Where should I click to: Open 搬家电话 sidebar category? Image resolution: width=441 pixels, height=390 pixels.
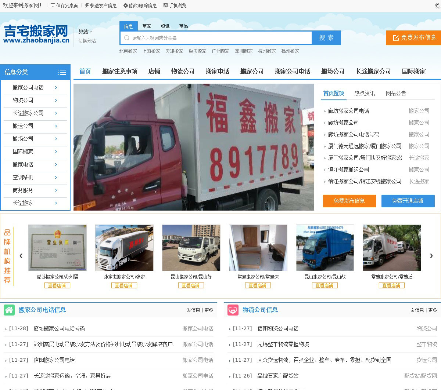coord(23,164)
